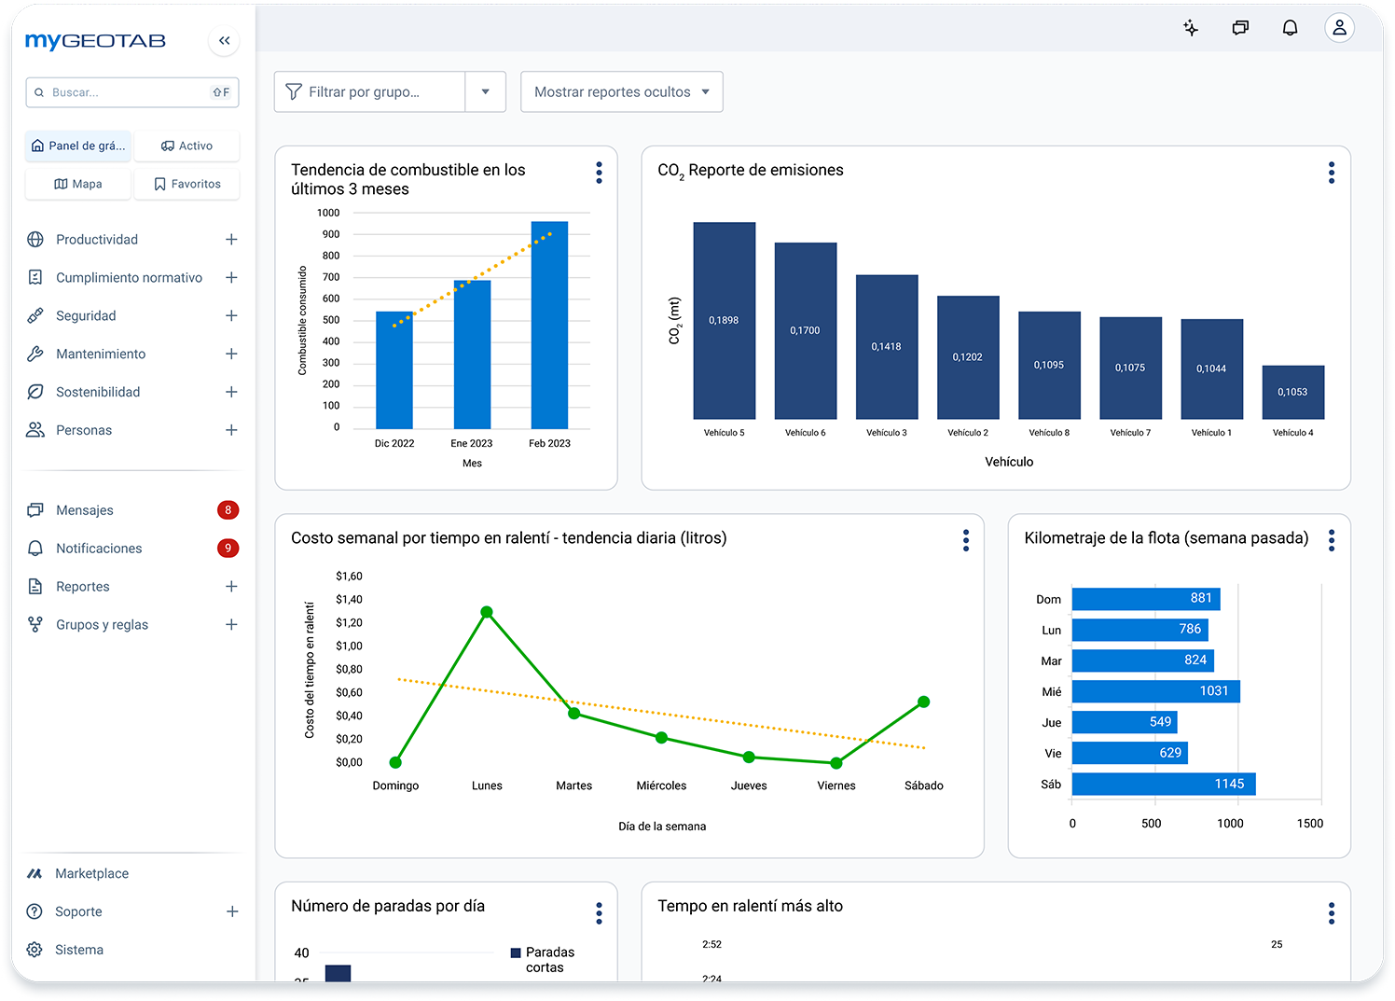Open the Filtrar por grupo dropdown arrow
This screenshot has width=1395, height=1001.
485,91
